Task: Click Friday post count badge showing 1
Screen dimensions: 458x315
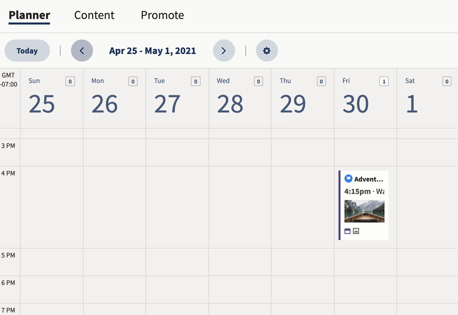Action: pyautogui.click(x=384, y=81)
